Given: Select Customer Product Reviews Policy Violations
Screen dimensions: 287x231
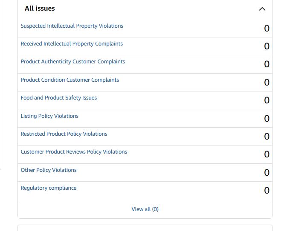Looking at the screenshot, I should [74, 152].
